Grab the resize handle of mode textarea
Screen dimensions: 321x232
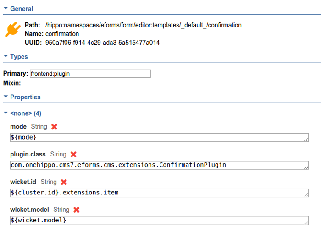pyautogui.click(x=306, y=140)
